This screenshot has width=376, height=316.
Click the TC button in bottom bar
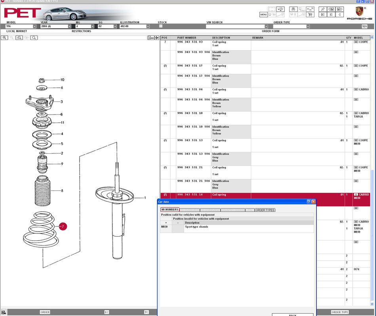(x=146, y=312)
